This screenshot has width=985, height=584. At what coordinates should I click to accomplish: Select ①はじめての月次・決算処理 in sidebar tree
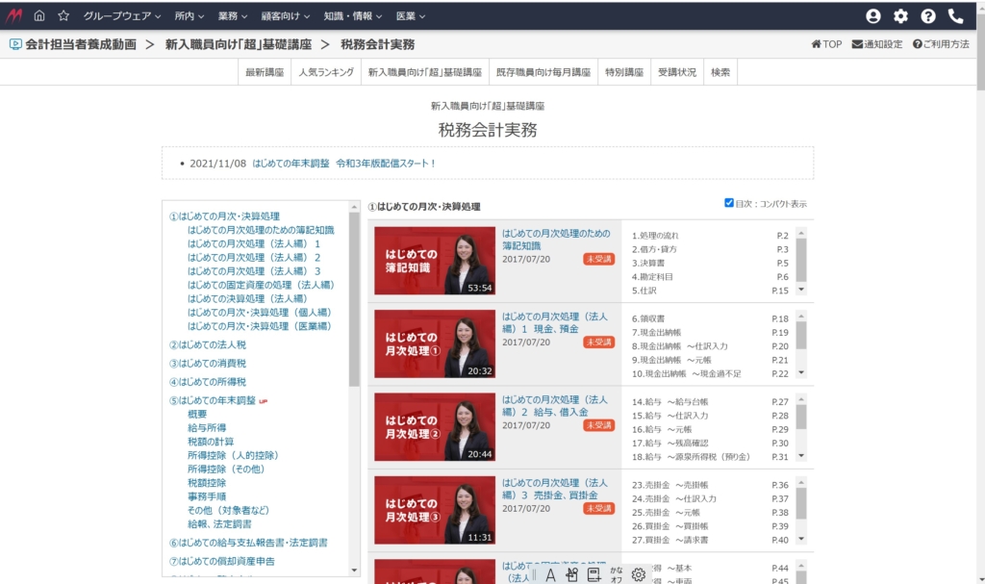224,216
